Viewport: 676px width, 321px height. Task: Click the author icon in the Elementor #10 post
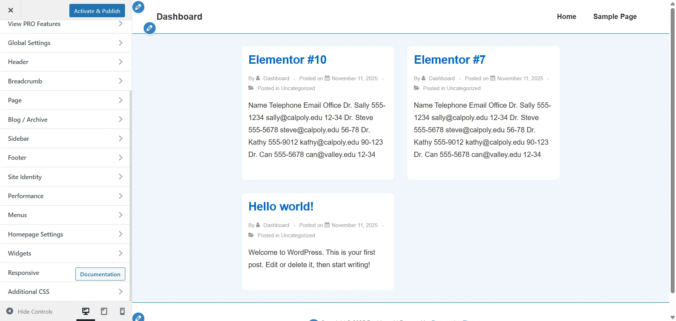coord(258,78)
